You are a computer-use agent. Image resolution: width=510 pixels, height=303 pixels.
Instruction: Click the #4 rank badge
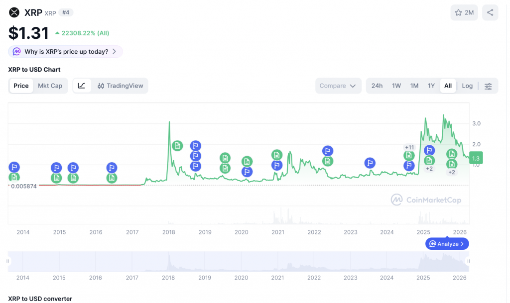pos(66,12)
